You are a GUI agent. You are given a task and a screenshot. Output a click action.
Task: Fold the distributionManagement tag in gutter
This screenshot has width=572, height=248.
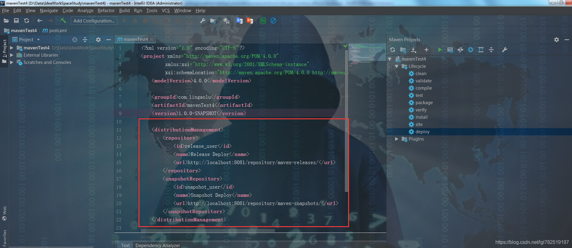point(137,130)
